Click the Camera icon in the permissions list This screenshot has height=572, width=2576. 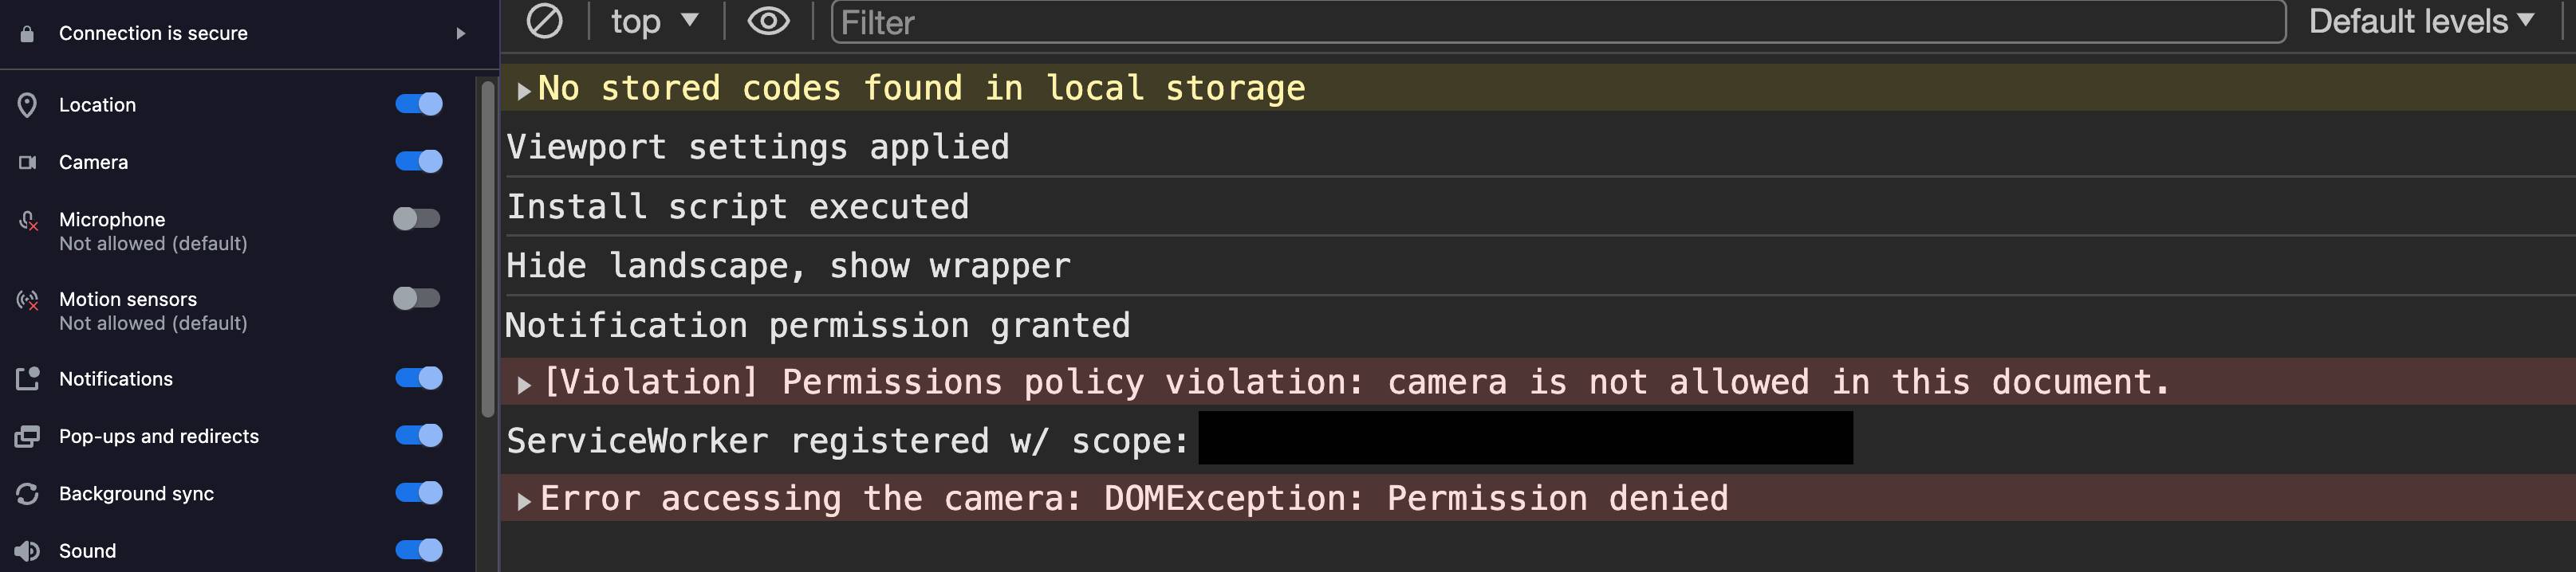(28, 161)
